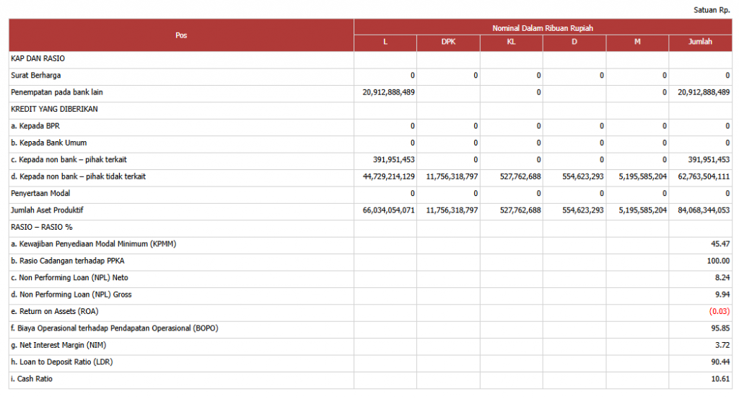Viewport: 739px width, 399px height.
Task: Select the red negative ROA value
Action: click(719, 312)
